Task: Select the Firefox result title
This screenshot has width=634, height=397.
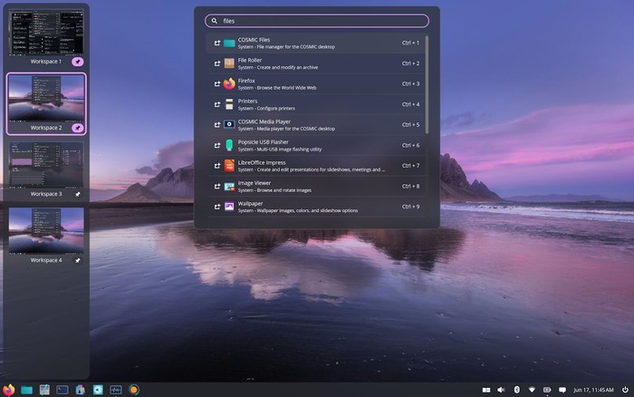Action: 246,81
